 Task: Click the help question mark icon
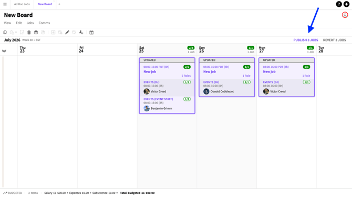pyautogui.click(x=339, y=4)
